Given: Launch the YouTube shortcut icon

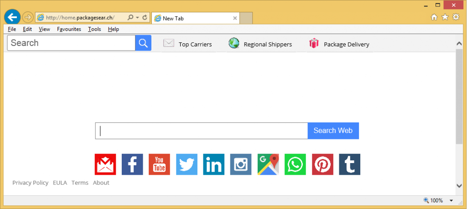Looking at the screenshot, I should tap(159, 164).
